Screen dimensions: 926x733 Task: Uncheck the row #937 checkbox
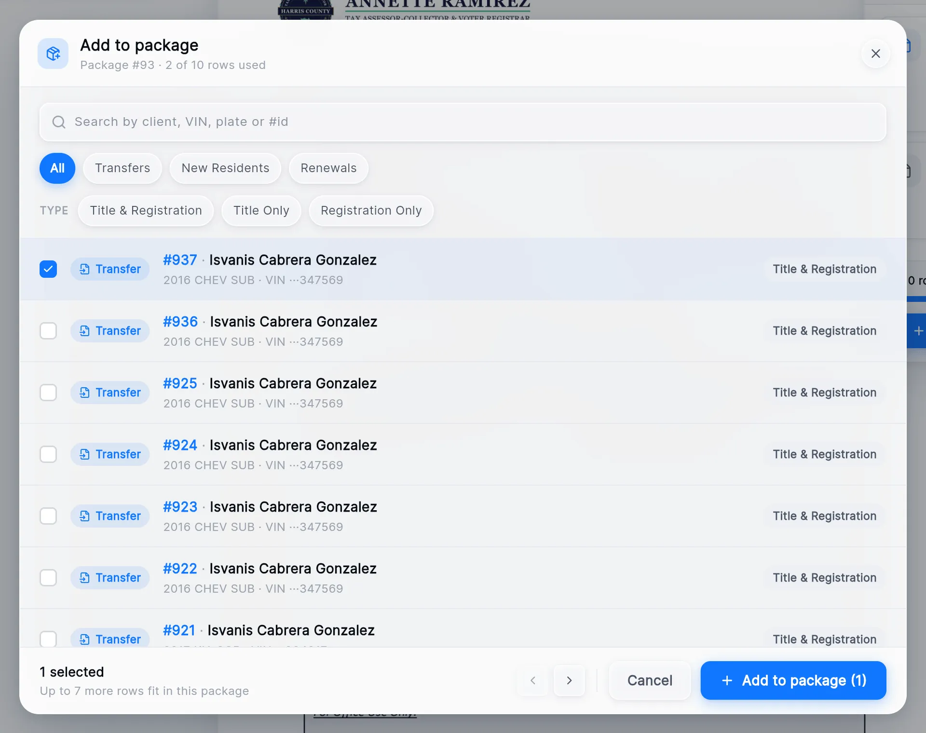coord(48,269)
